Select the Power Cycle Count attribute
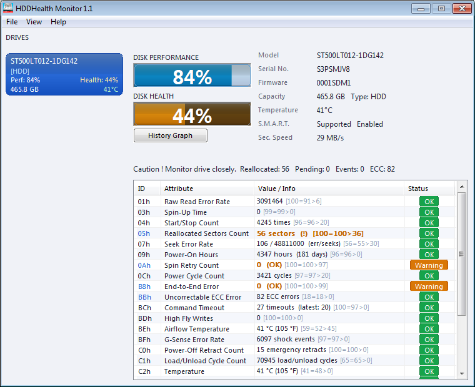Viewport: 475px width, 387px height. click(x=194, y=276)
